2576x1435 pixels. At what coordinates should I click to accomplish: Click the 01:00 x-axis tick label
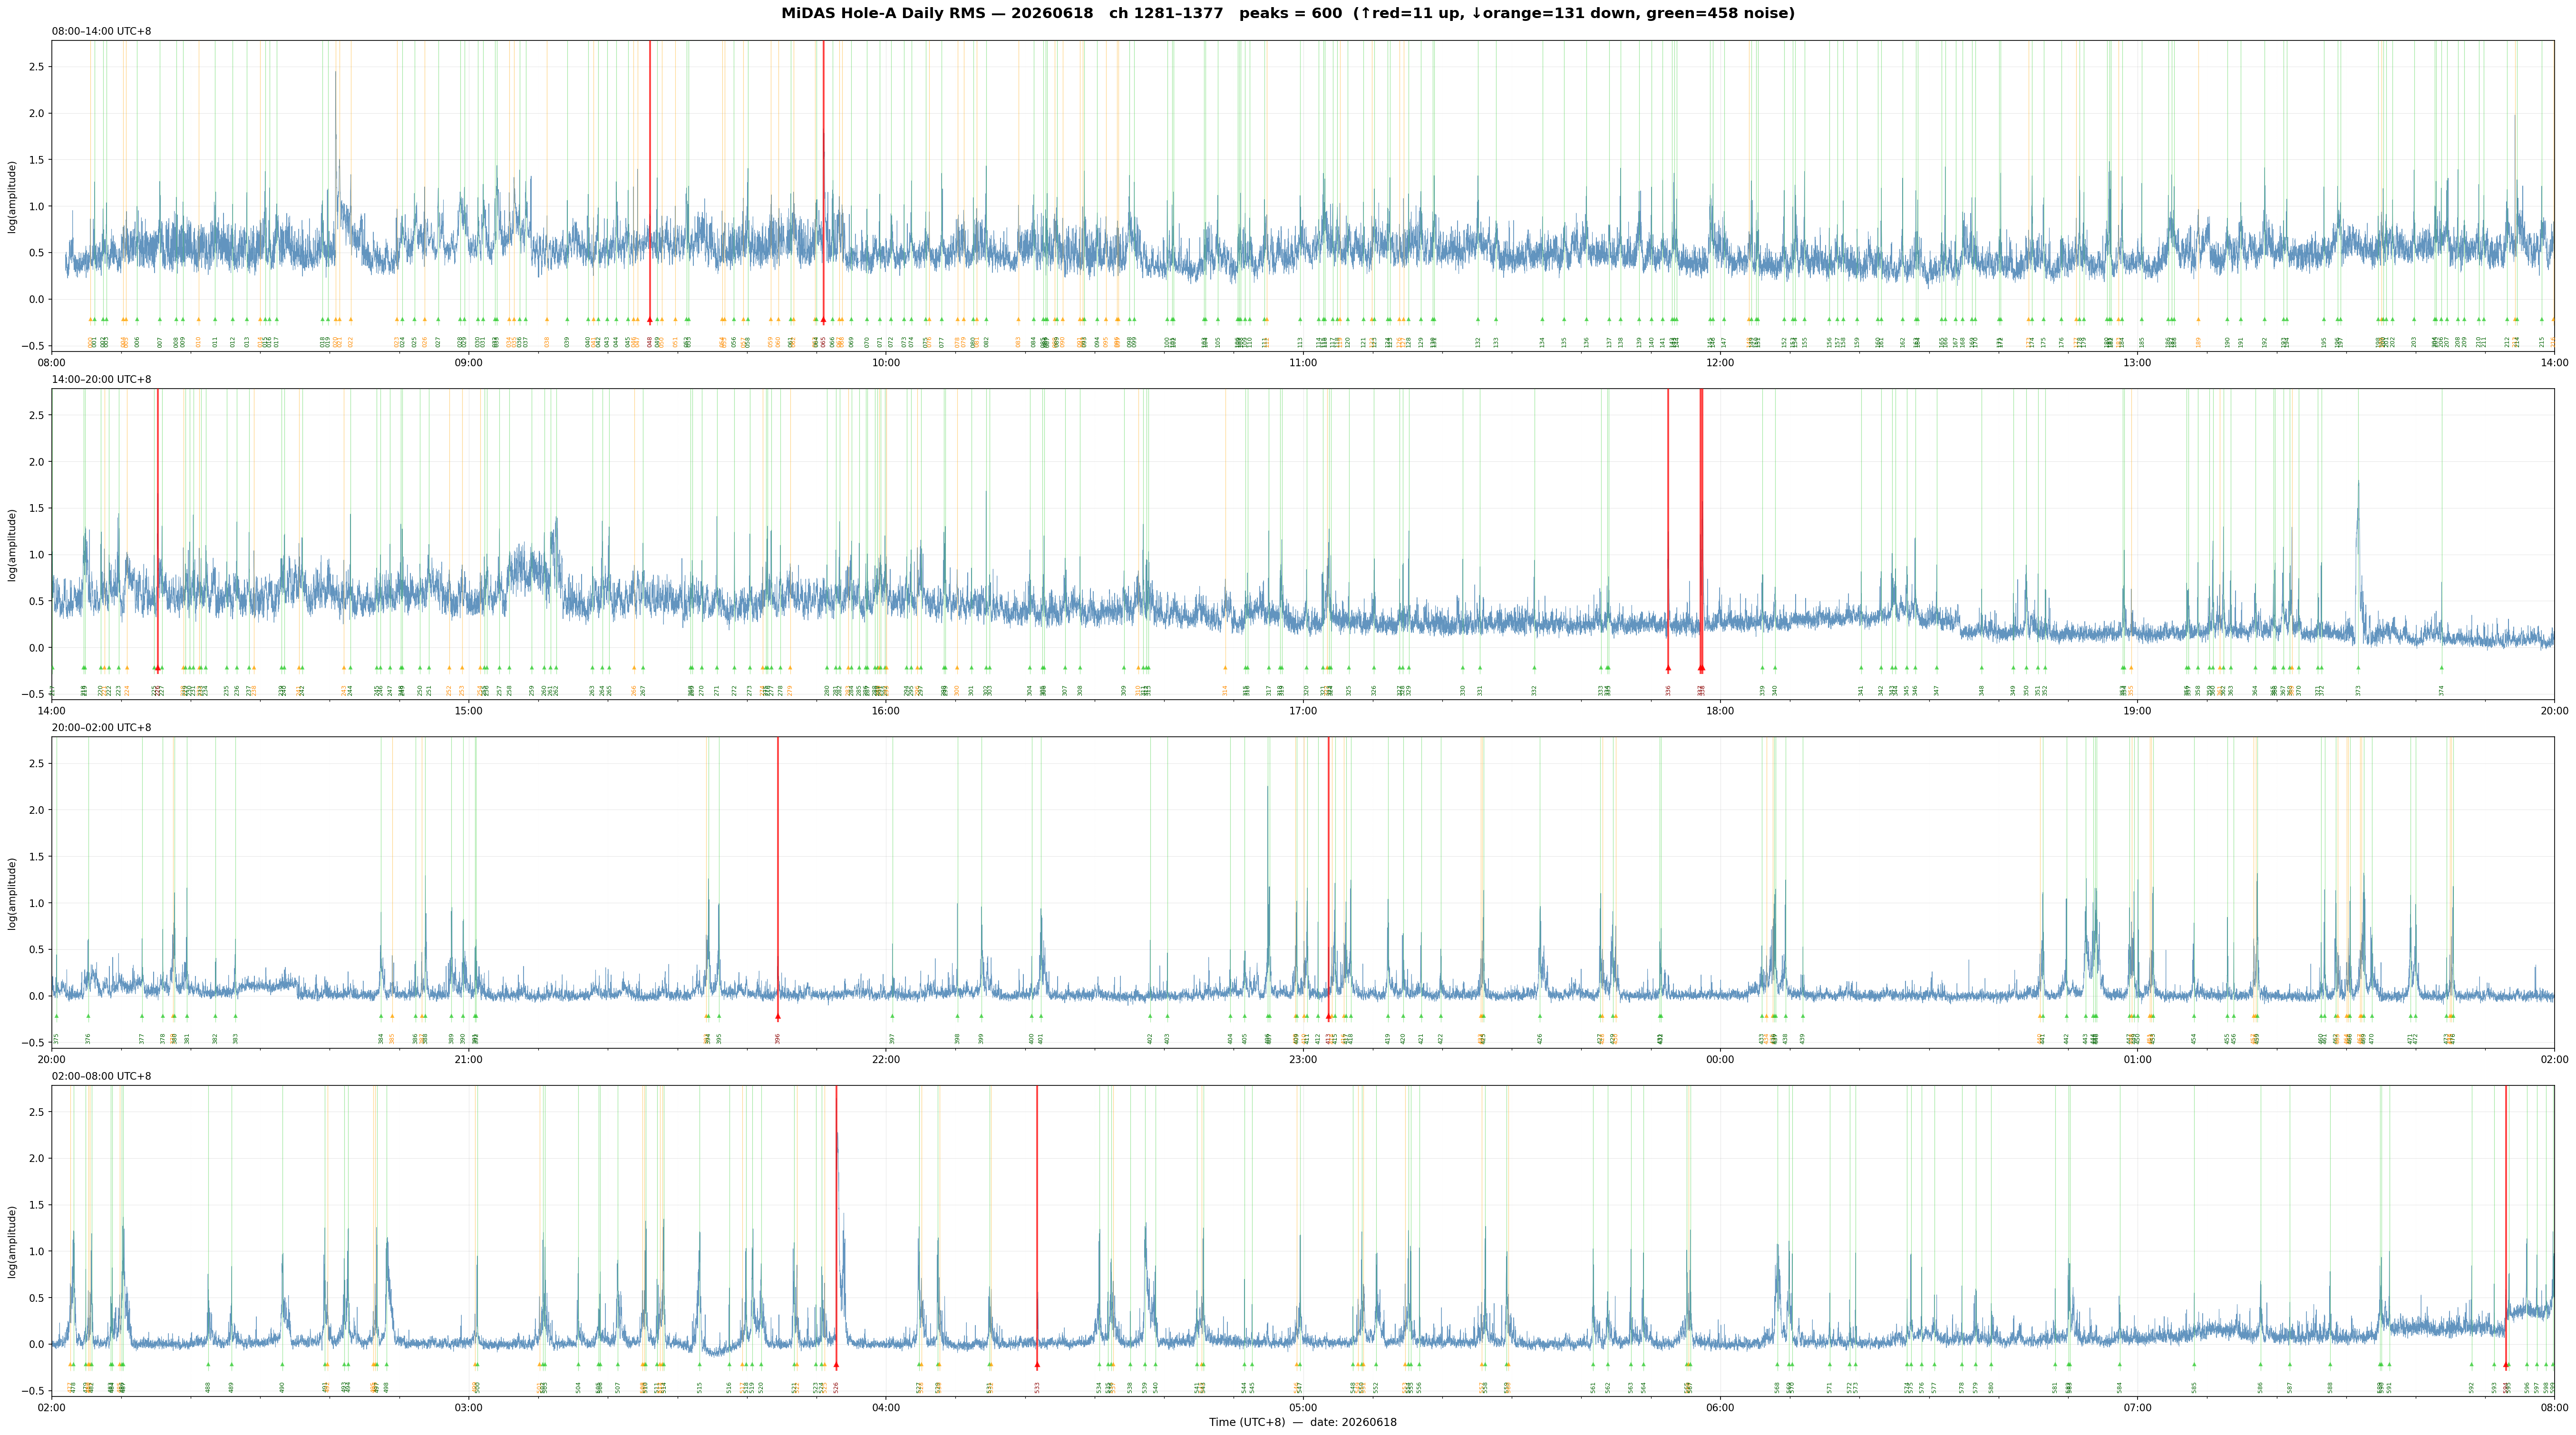[2137, 1059]
